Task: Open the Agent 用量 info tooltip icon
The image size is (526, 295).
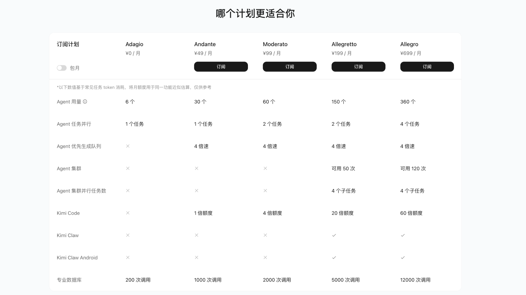Action: 85,101
